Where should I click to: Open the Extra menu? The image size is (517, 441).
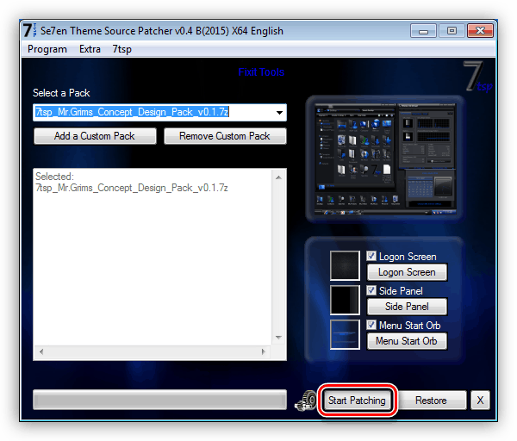[x=90, y=49]
